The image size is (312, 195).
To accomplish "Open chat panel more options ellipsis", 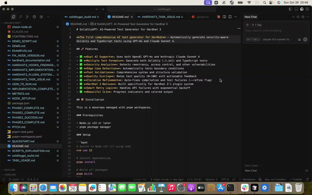I will pos(308,17).
